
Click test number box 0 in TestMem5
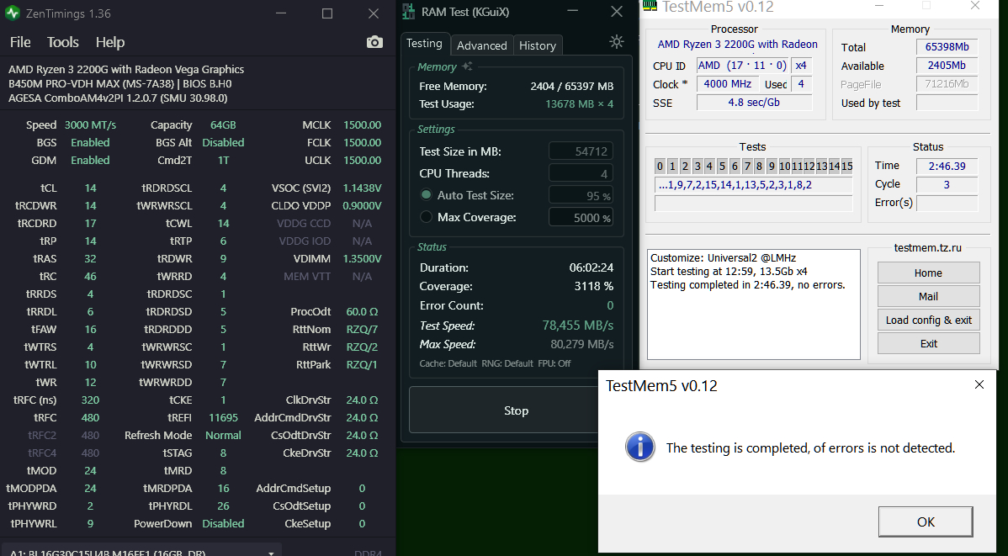[660, 167]
